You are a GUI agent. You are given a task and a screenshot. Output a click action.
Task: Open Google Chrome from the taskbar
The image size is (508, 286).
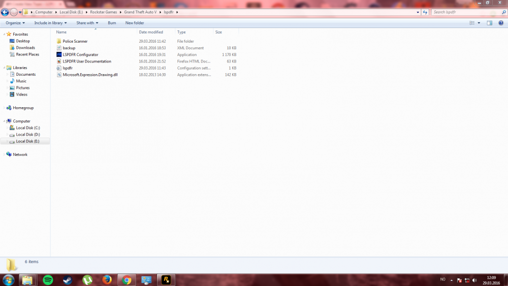click(126, 280)
